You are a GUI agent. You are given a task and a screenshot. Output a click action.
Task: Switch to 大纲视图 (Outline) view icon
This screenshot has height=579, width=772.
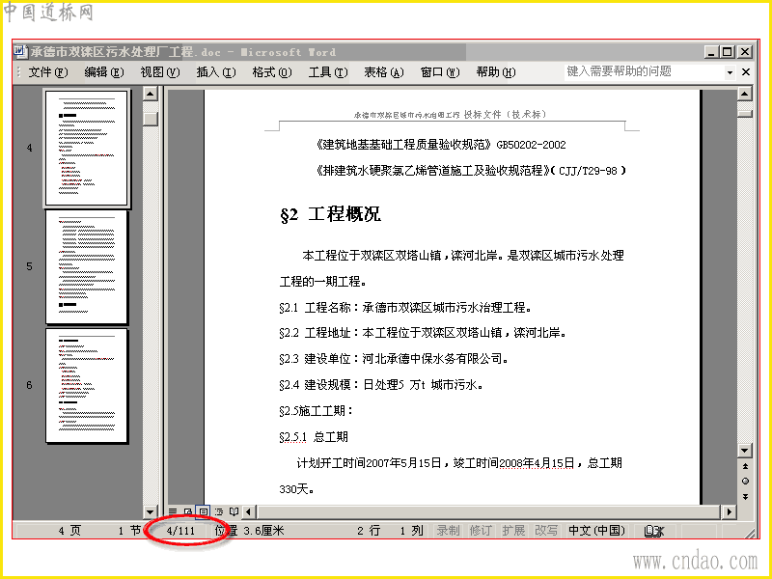[217, 510]
